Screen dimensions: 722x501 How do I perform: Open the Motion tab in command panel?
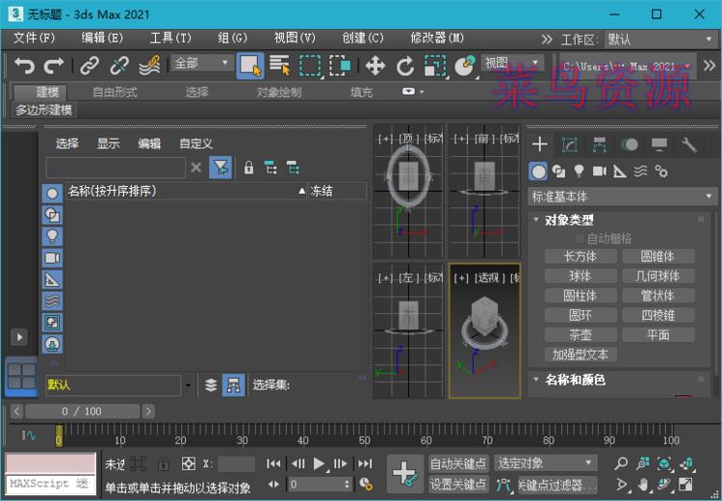pos(630,145)
